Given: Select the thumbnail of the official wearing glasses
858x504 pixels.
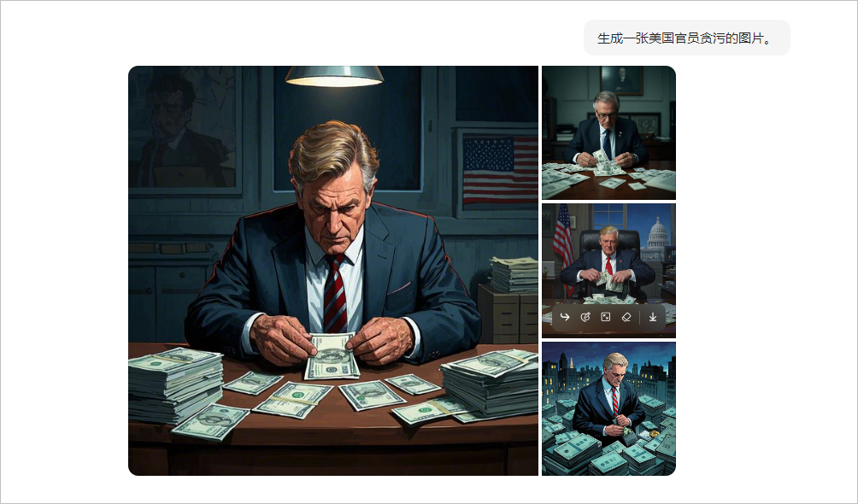Looking at the screenshot, I should pyautogui.click(x=608, y=132).
